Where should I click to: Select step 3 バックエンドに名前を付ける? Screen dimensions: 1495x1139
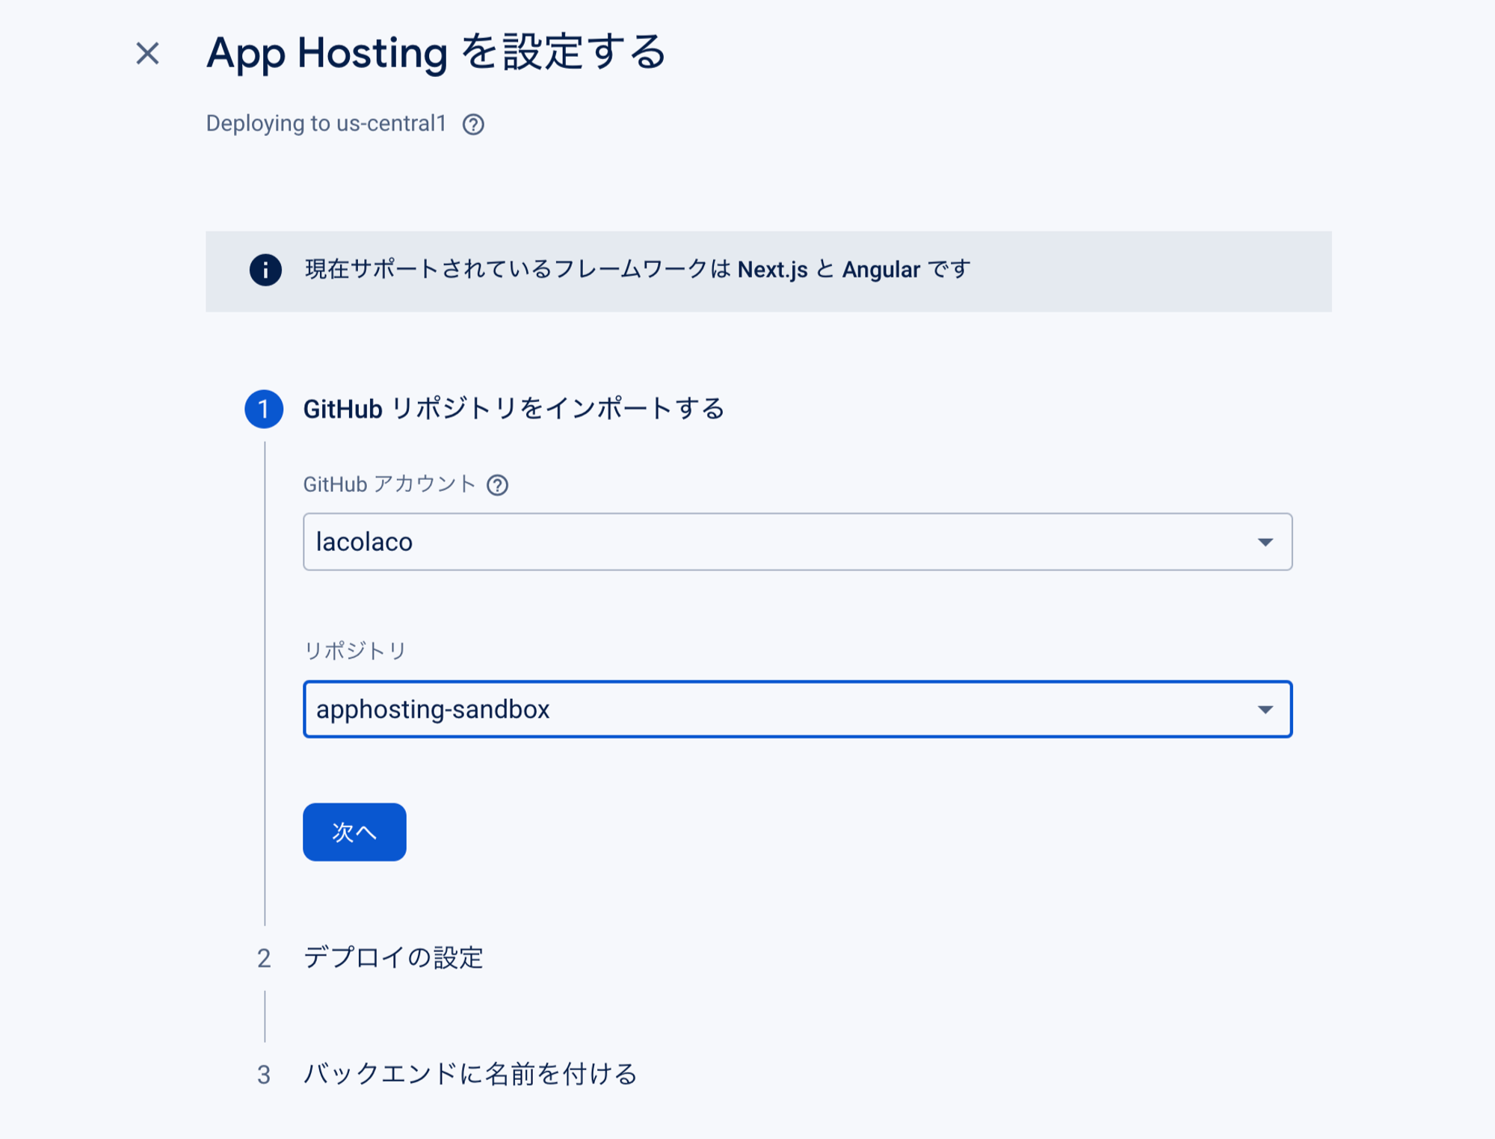coord(471,1075)
